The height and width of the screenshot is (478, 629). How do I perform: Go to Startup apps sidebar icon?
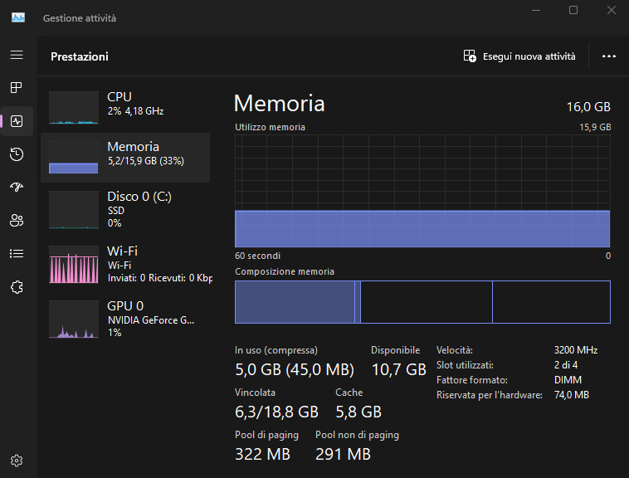pos(17,187)
